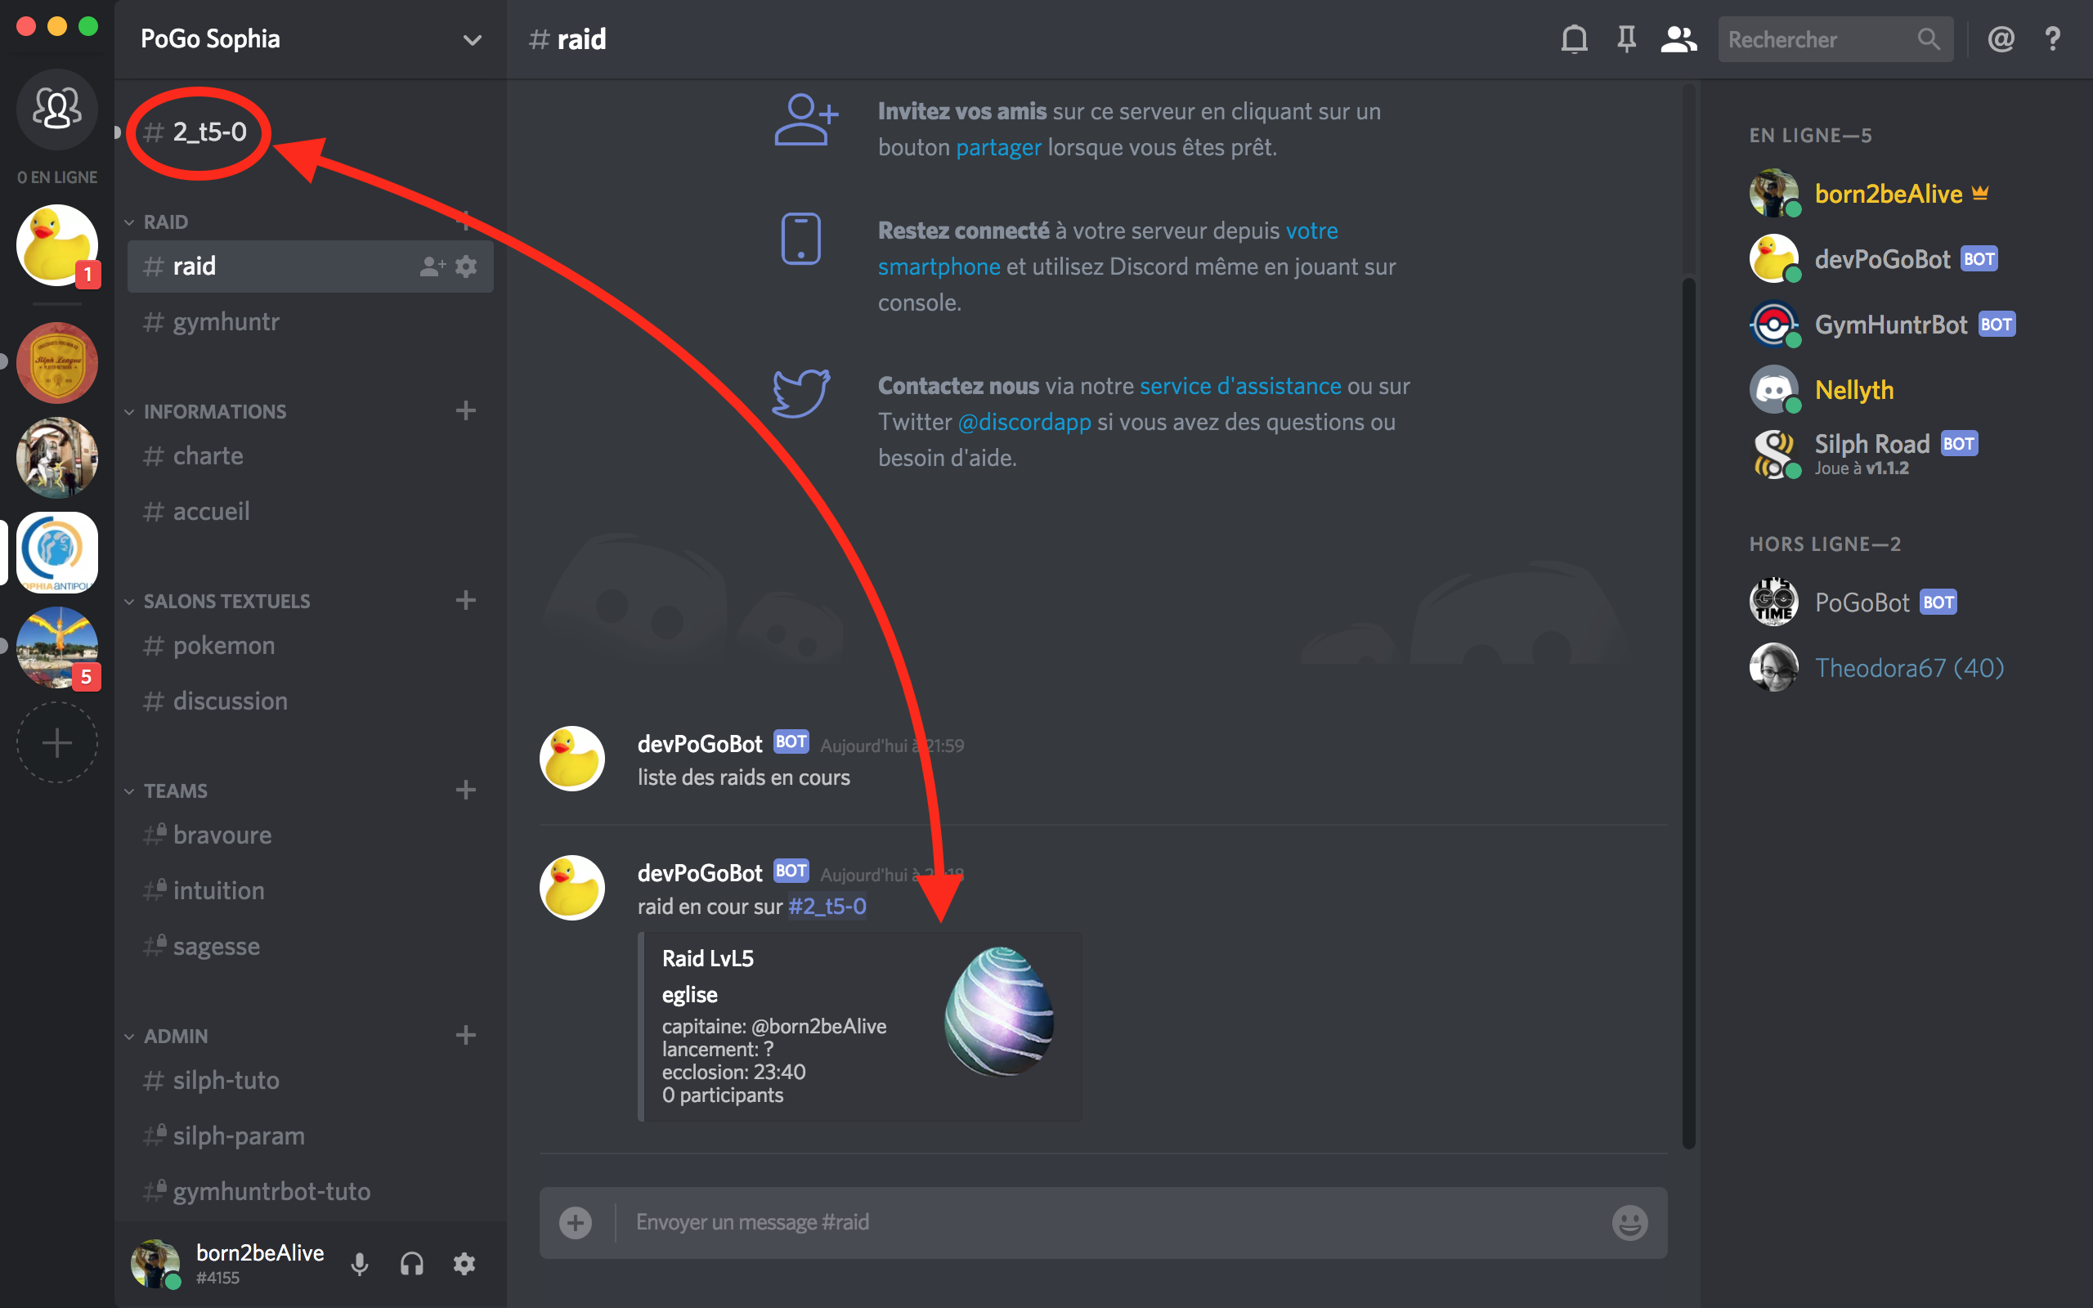Click the search magnifier icon
Image resolution: width=2093 pixels, height=1308 pixels.
[x=1928, y=39]
